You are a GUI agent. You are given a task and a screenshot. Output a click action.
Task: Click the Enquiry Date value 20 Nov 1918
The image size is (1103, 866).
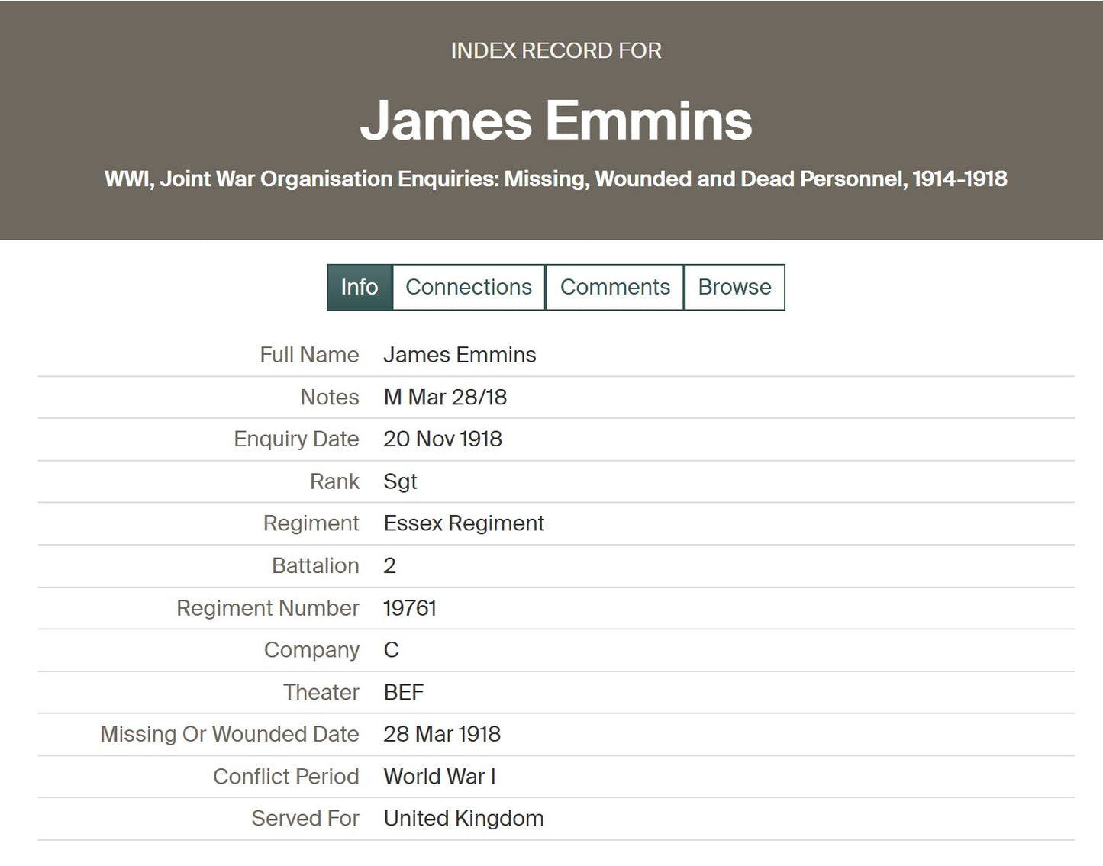coord(443,439)
